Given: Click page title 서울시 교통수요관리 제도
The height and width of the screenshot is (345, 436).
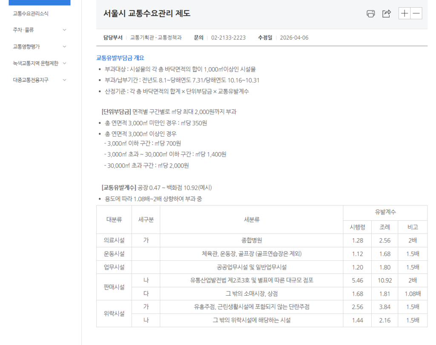Looking at the screenshot, I should [147, 13].
